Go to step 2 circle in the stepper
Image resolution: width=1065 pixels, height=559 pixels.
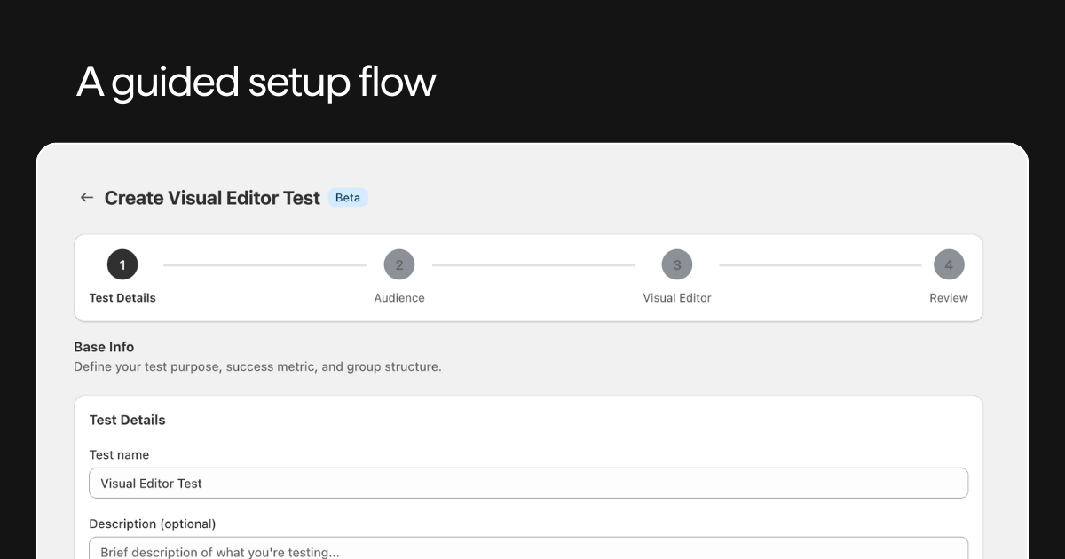click(x=399, y=264)
